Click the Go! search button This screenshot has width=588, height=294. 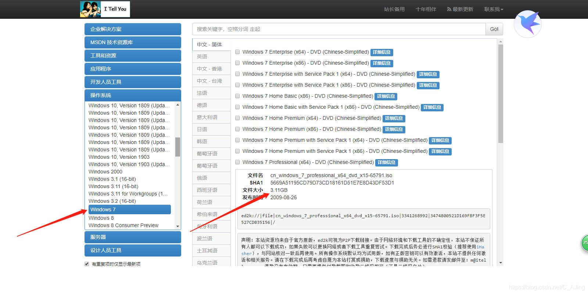pyautogui.click(x=494, y=29)
